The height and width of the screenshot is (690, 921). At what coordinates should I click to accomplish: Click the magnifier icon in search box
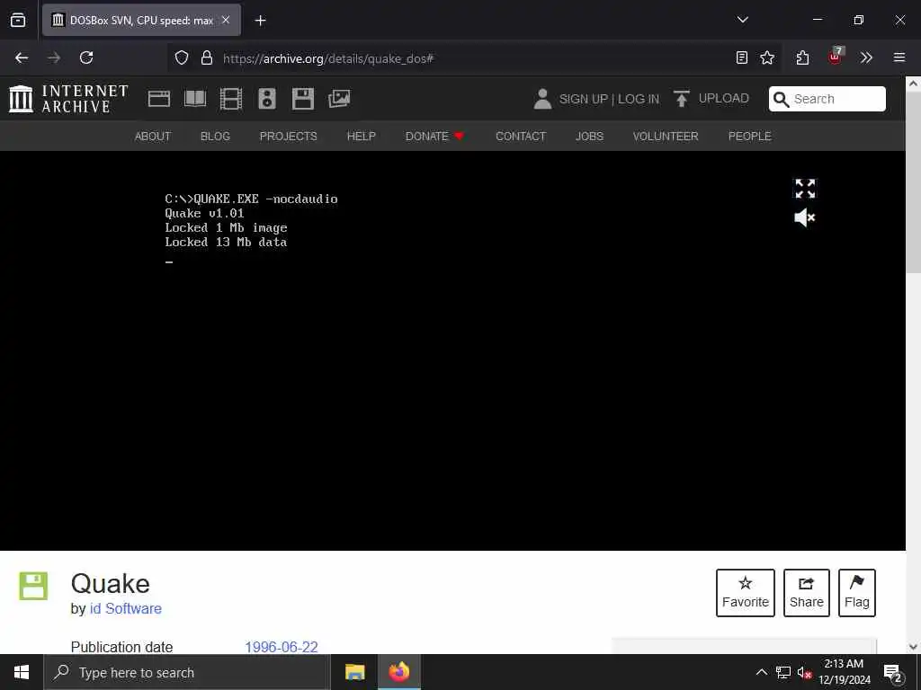782,99
